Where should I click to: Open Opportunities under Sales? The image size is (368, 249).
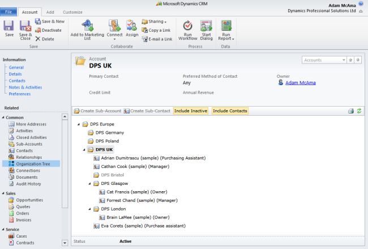26,200
